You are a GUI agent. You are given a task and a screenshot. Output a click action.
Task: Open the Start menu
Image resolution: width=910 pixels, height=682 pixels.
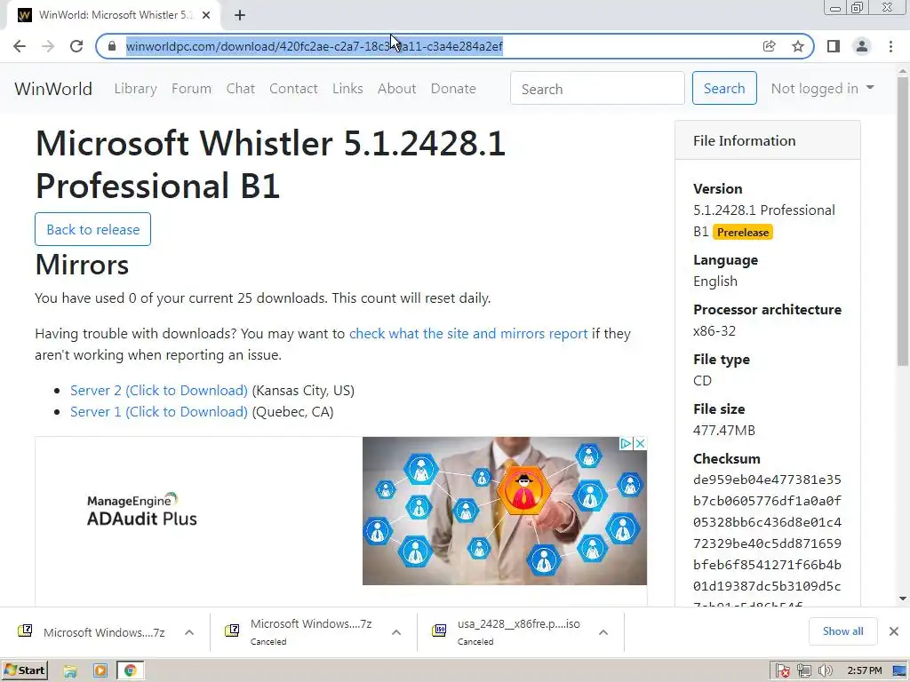click(x=24, y=671)
